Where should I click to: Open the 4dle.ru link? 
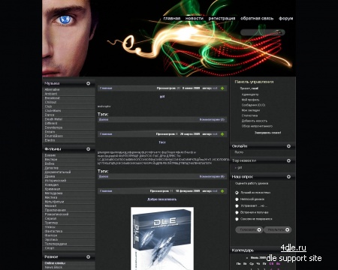(294, 247)
